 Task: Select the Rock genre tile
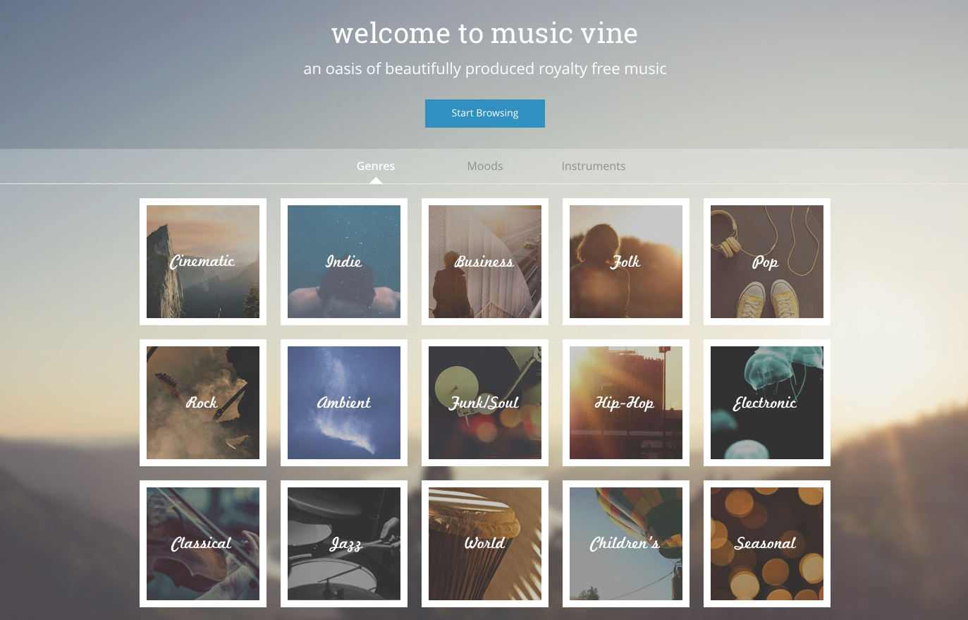[x=203, y=403]
